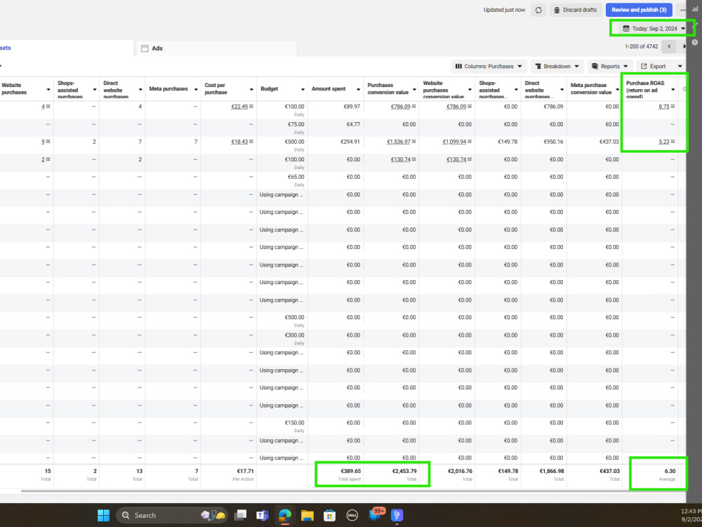
Task: Open the date range Today: Sep 2, 2024 picker
Action: pos(654,29)
